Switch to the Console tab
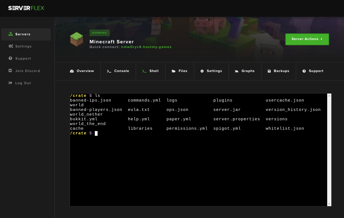 (118, 71)
